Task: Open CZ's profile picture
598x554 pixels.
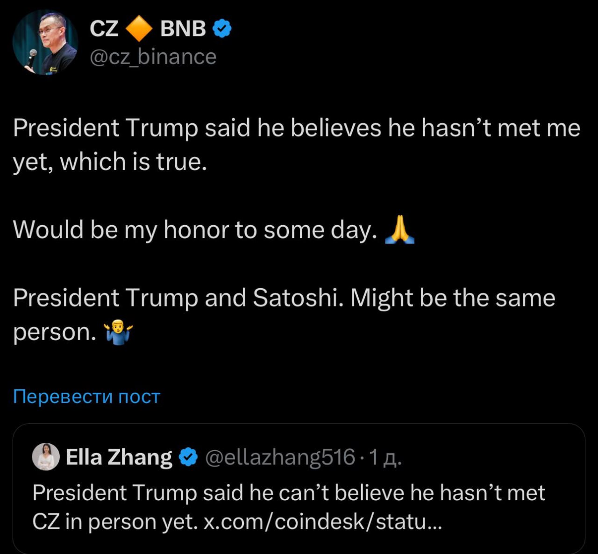Action: (x=45, y=43)
